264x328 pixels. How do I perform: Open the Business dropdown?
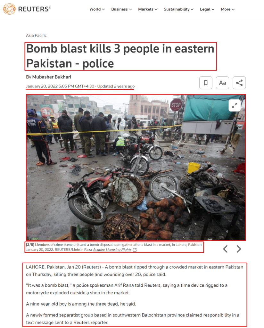[121, 9]
